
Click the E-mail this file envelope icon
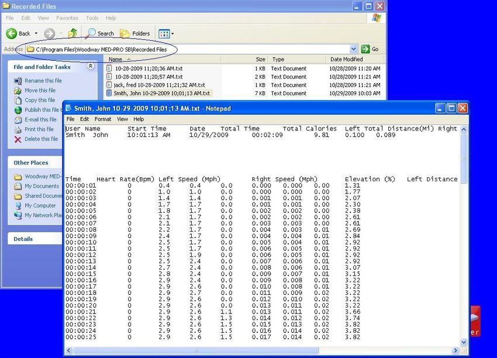[x=18, y=120]
